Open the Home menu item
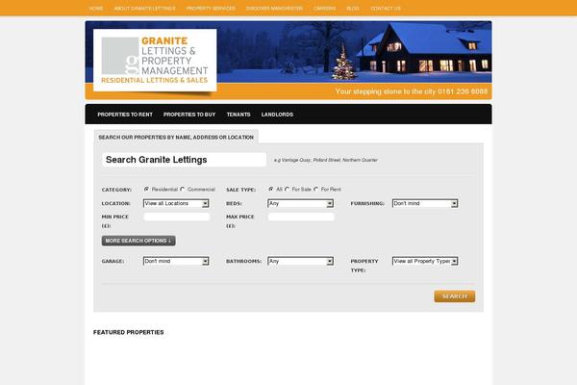Screen dimensions: 577x385 (96, 8)
